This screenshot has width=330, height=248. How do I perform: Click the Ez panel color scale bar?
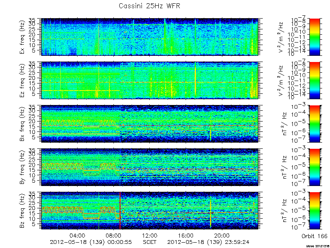314,80
